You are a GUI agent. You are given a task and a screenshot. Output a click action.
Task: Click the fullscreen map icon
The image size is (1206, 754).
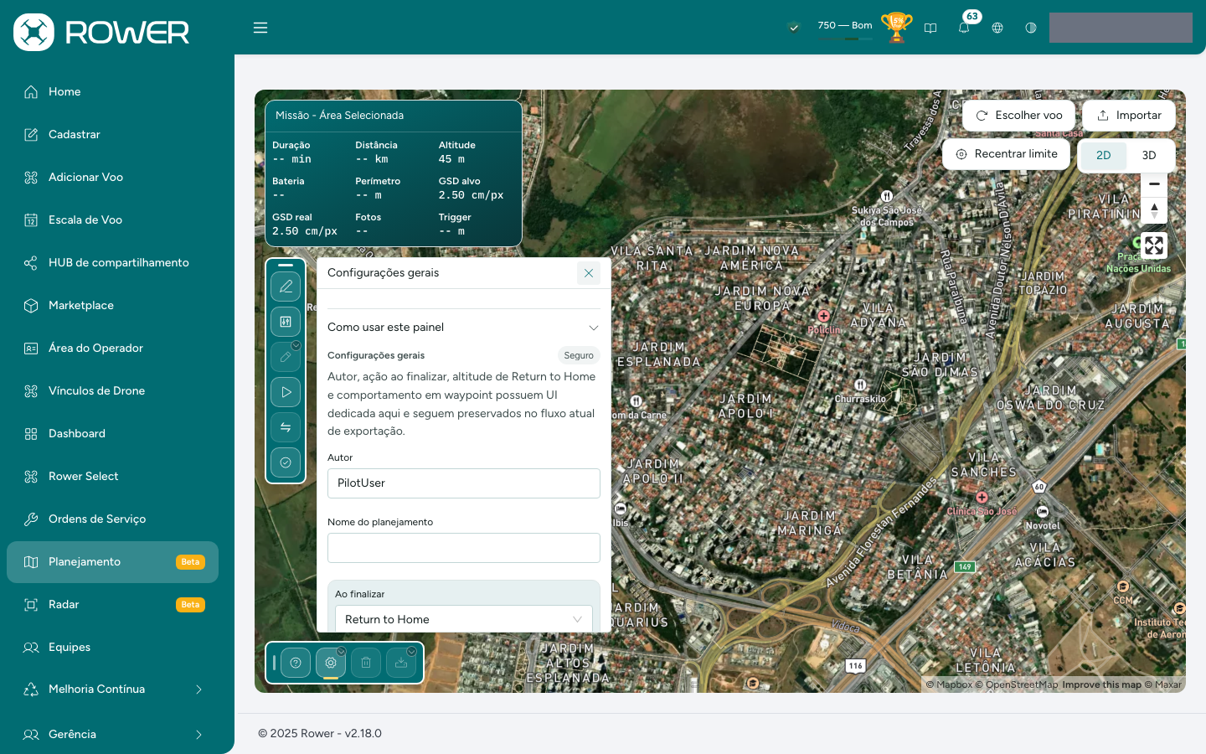pyautogui.click(x=1154, y=245)
